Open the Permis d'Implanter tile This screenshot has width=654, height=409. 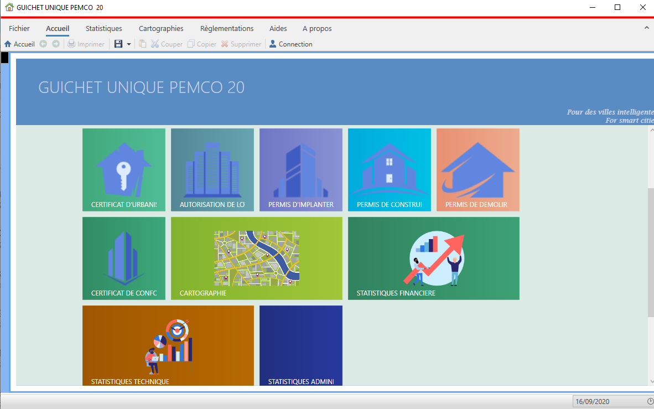301,170
